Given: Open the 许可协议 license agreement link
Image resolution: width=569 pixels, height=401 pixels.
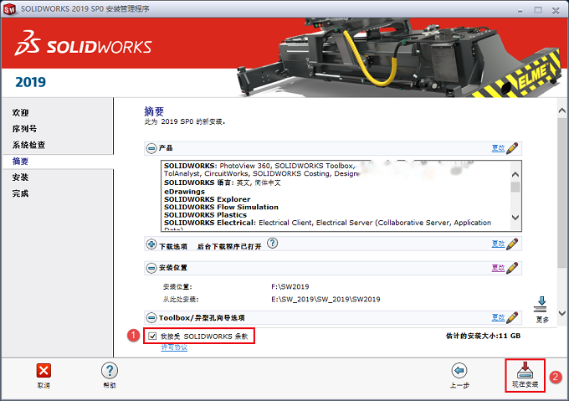Looking at the screenshot, I should [174, 347].
